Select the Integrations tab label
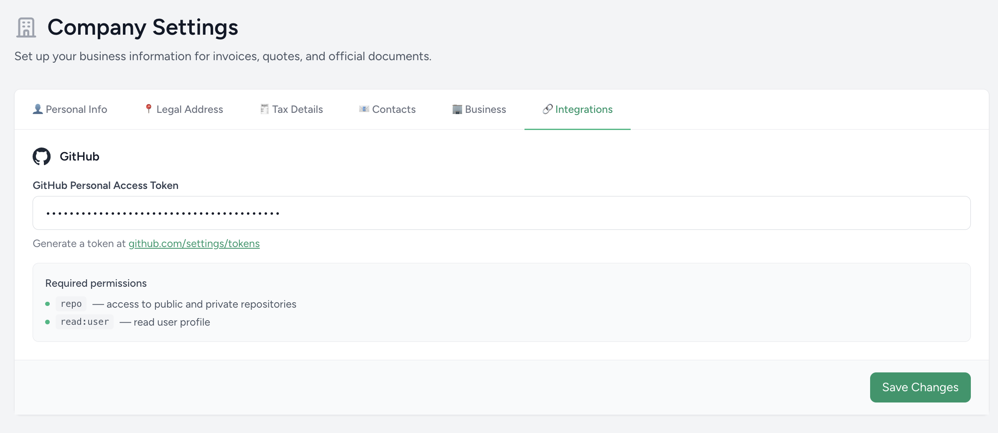998x433 pixels. tap(584, 110)
